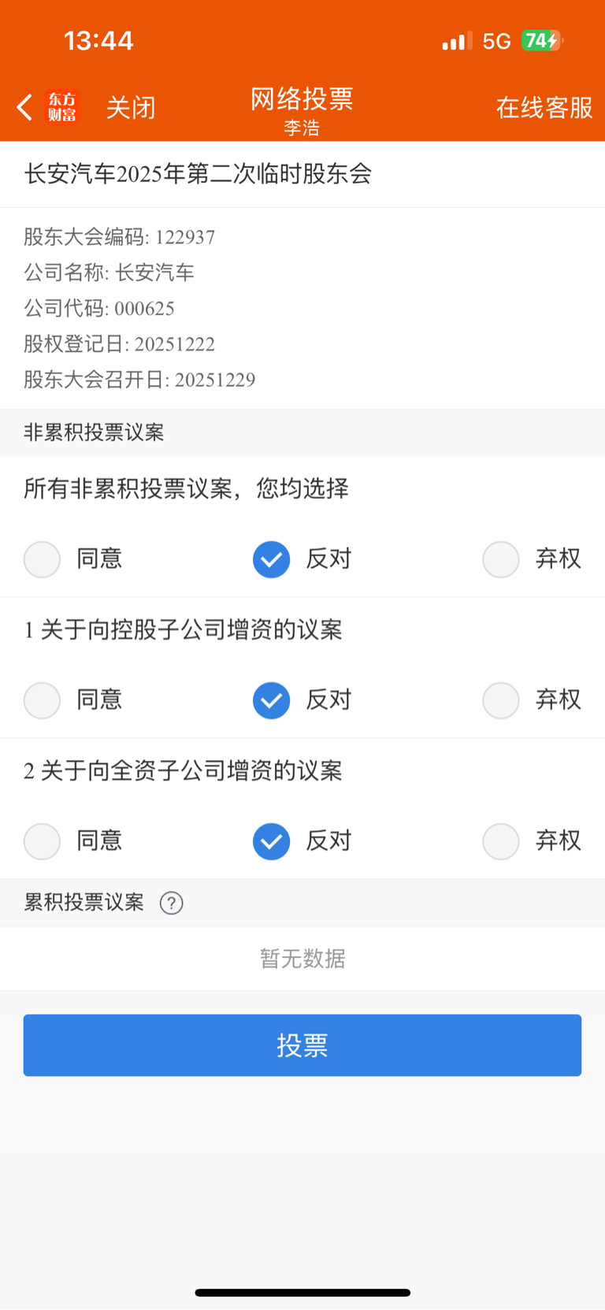The height and width of the screenshot is (1310, 605).
Task: Choose 反对 for proposal 1 控股子公司增资
Action: 272,700
